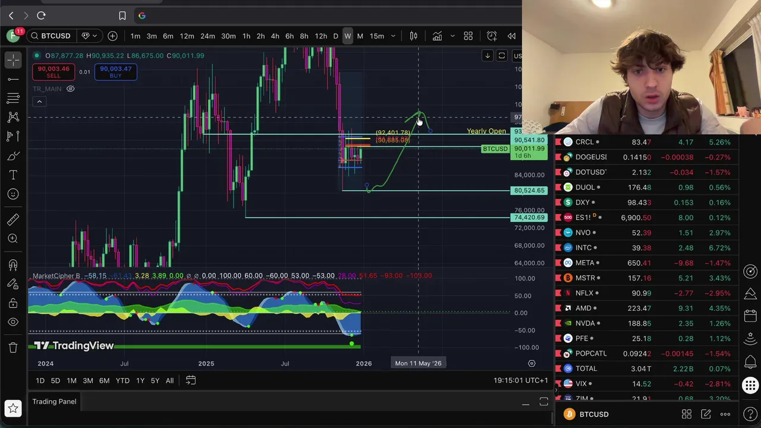Open the products grid menu
Image resolution: width=761 pixels, height=428 pixels.
(x=750, y=385)
